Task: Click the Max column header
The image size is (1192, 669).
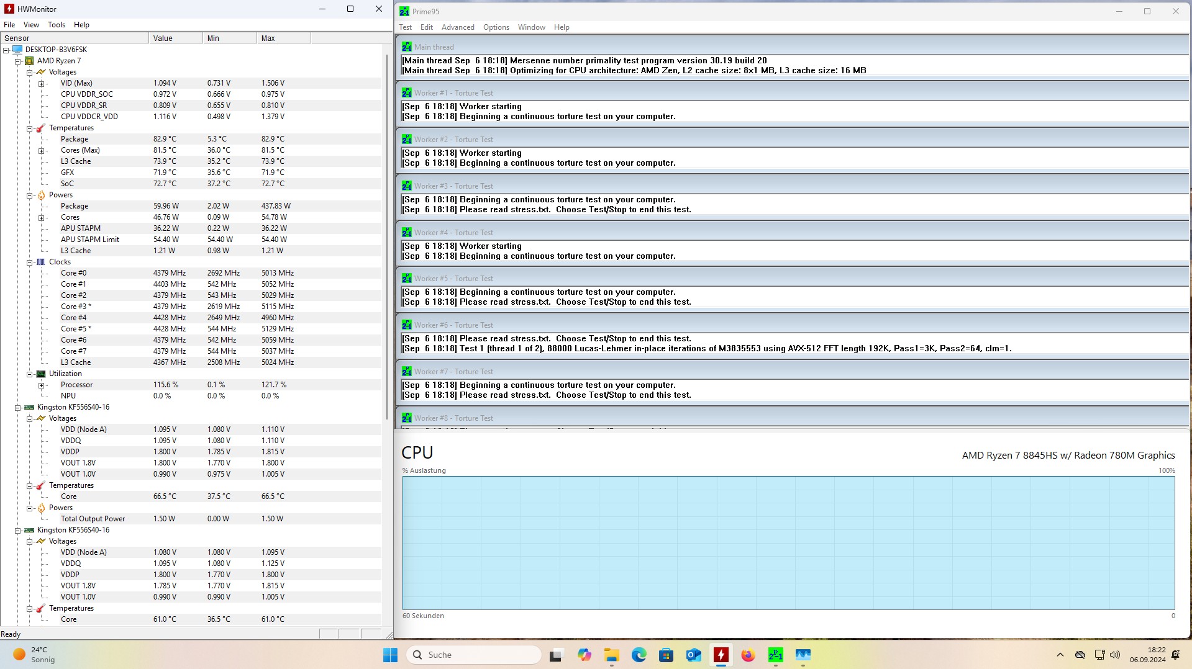Action: [x=284, y=38]
